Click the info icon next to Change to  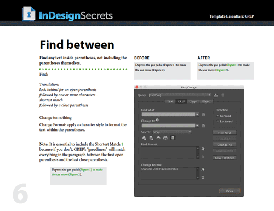click(157, 120)
